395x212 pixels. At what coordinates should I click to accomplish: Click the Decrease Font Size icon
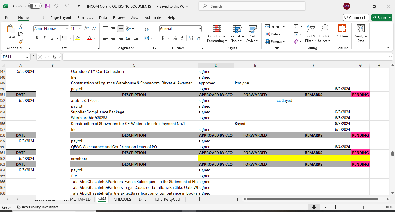click(94, 29)
